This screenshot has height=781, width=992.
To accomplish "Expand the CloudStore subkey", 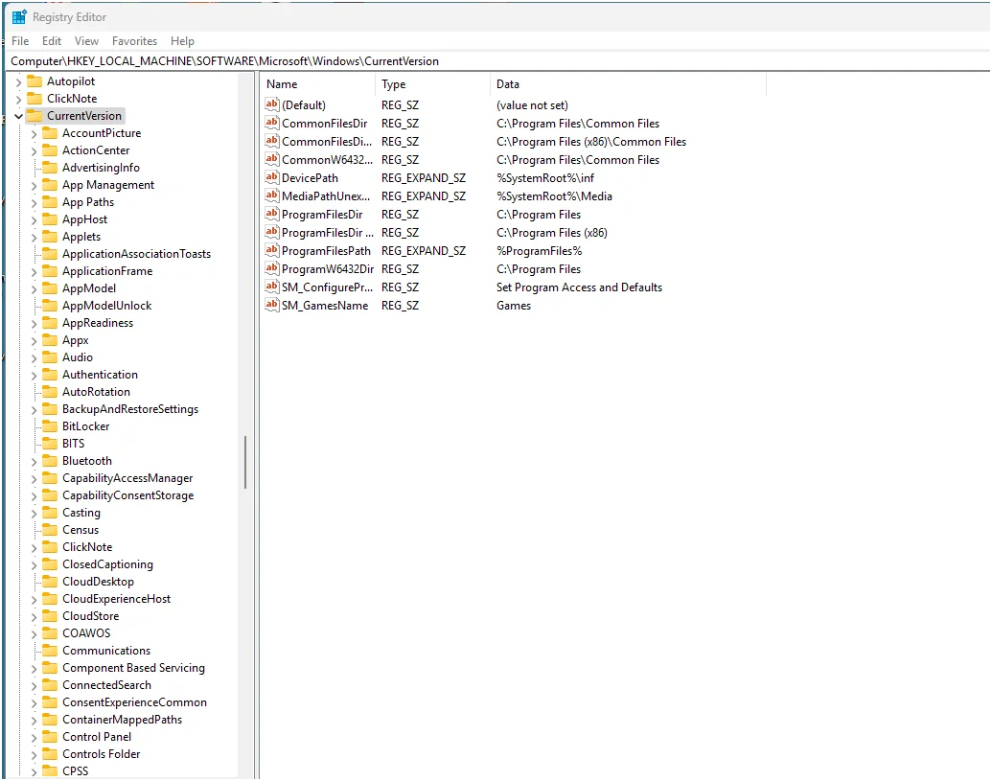I will 35,617.
